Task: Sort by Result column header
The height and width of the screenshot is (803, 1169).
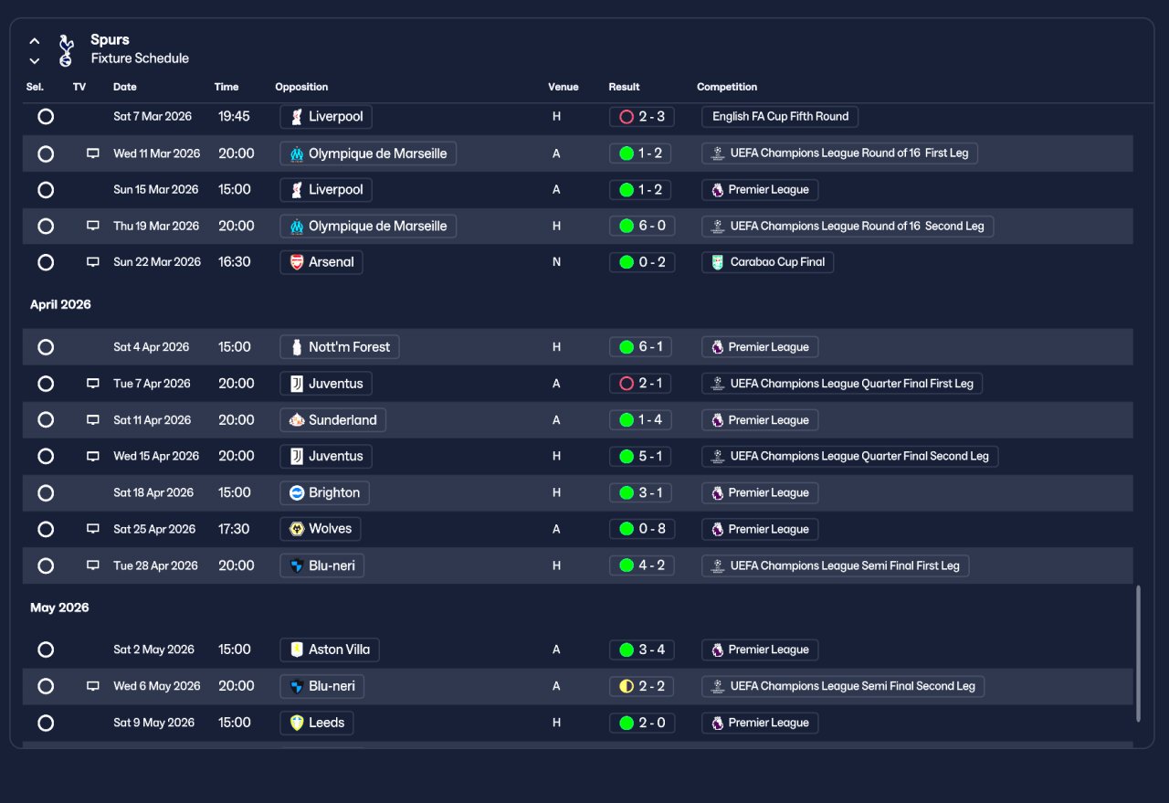Action: pyautogui.click(x=625, y=87)
